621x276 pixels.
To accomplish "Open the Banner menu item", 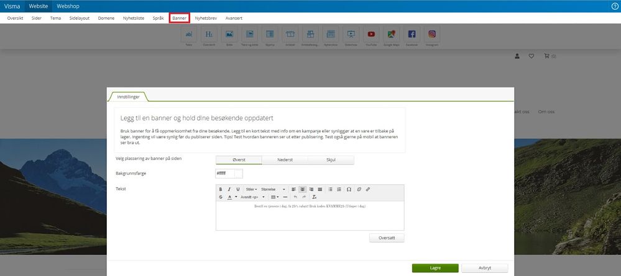I will tap(180, 18).
